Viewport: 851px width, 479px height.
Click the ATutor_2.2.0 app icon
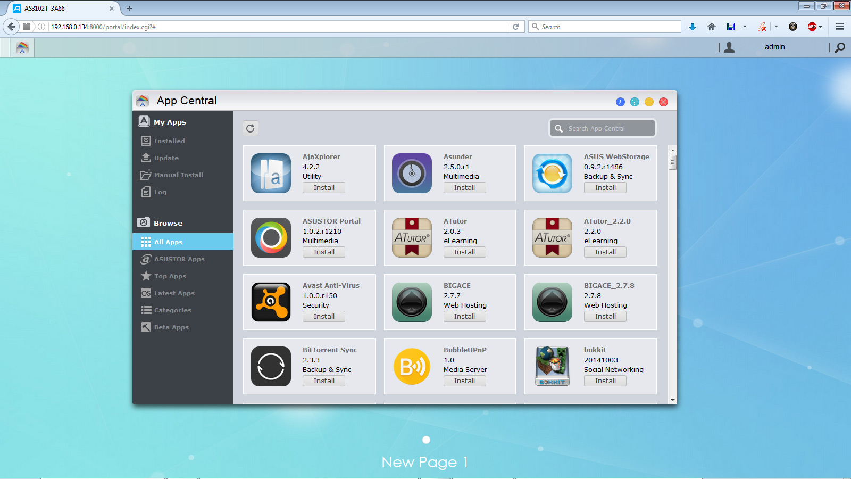coord(552,237)
